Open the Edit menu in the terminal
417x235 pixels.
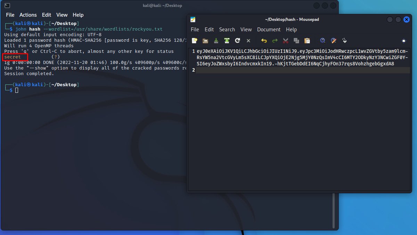click(x=47, y=15)
